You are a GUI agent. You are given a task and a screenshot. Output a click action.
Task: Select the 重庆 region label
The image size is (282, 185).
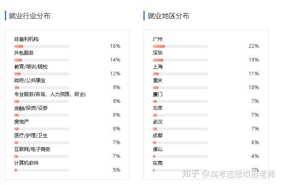(158, 81)
